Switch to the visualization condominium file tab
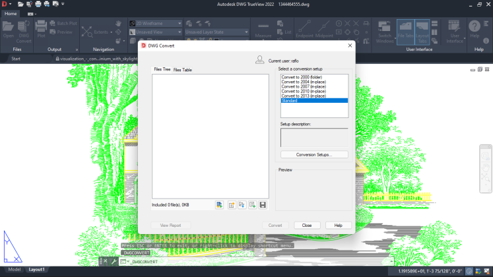493x277 pixels. click(96, 59)
